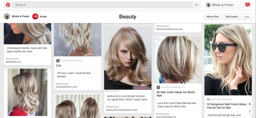Click "Love this color!! Best Blonde Hair" description

(x=177, y=105)
